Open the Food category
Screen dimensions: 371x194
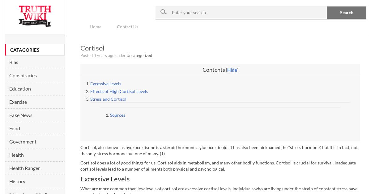(x=35, y=128)
